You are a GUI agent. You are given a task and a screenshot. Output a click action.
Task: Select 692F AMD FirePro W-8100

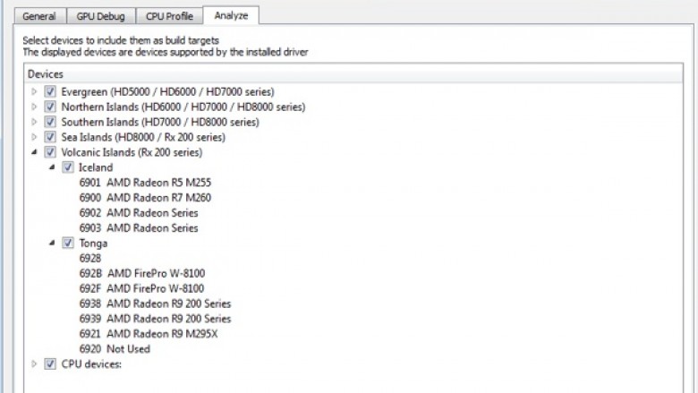tap(141, 288)
